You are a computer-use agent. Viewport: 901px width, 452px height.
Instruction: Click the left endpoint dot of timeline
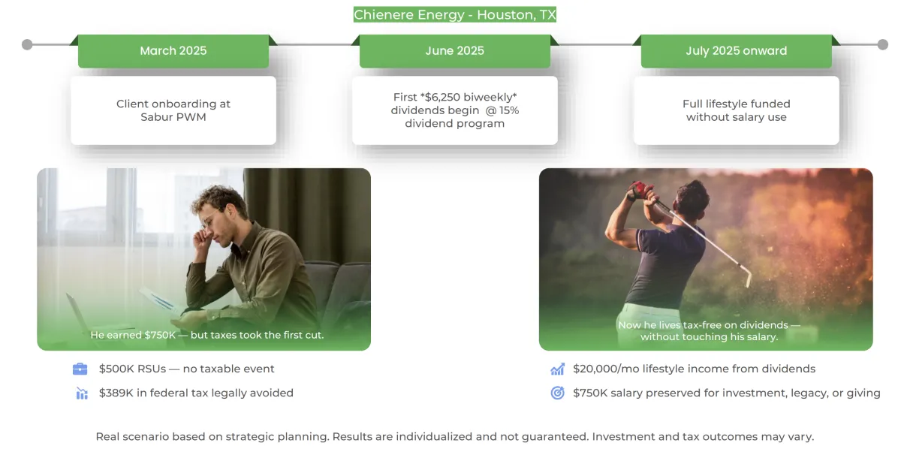(x=27, y=44)
